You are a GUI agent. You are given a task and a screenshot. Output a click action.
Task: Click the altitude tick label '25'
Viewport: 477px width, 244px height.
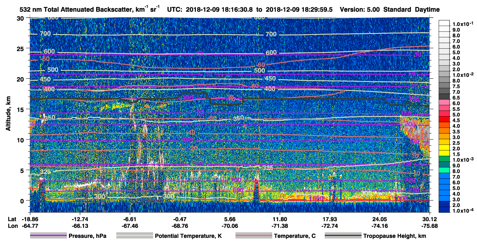tap(21, 48)
